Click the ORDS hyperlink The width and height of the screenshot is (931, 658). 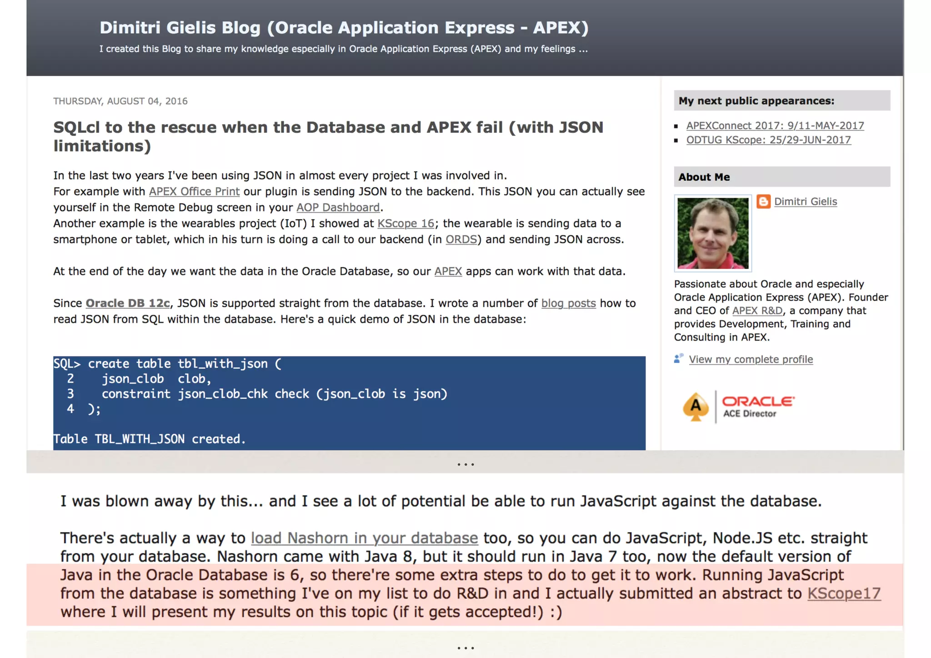[x=461, y=239]
